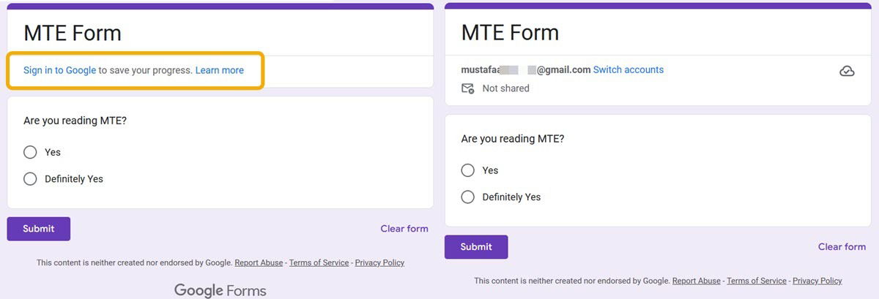Clear form on the left form

404,229
